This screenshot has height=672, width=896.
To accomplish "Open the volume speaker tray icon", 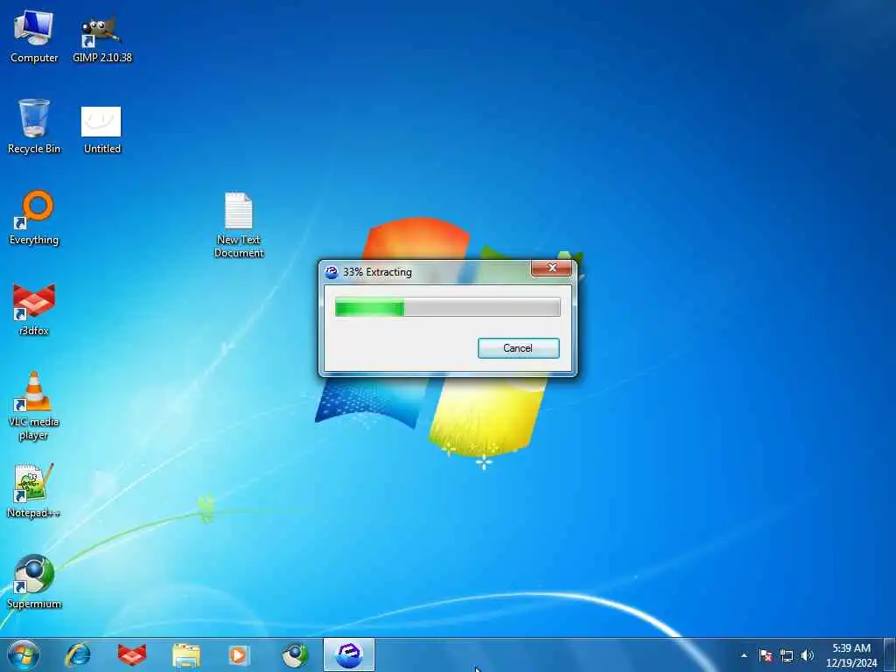I will click(x=808, y=655).
